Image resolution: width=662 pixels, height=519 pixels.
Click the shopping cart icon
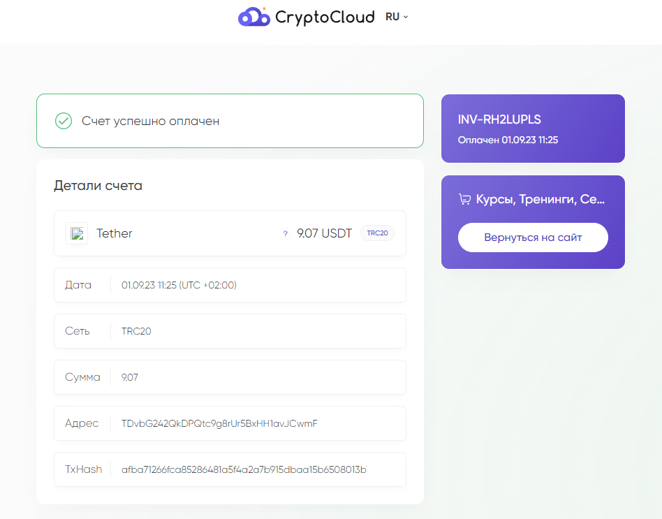(x=464, y=199)
